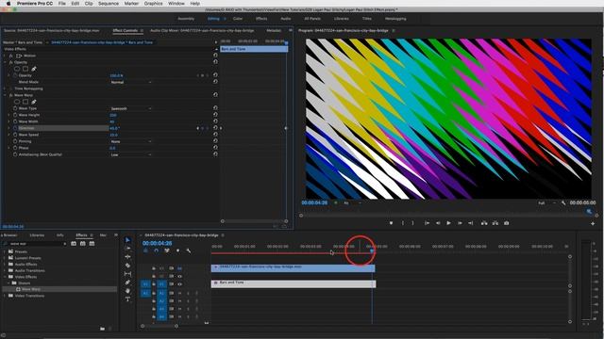
Task: Toggle animation stopwatch for Wave Height
Action: (x=15, y=115)
